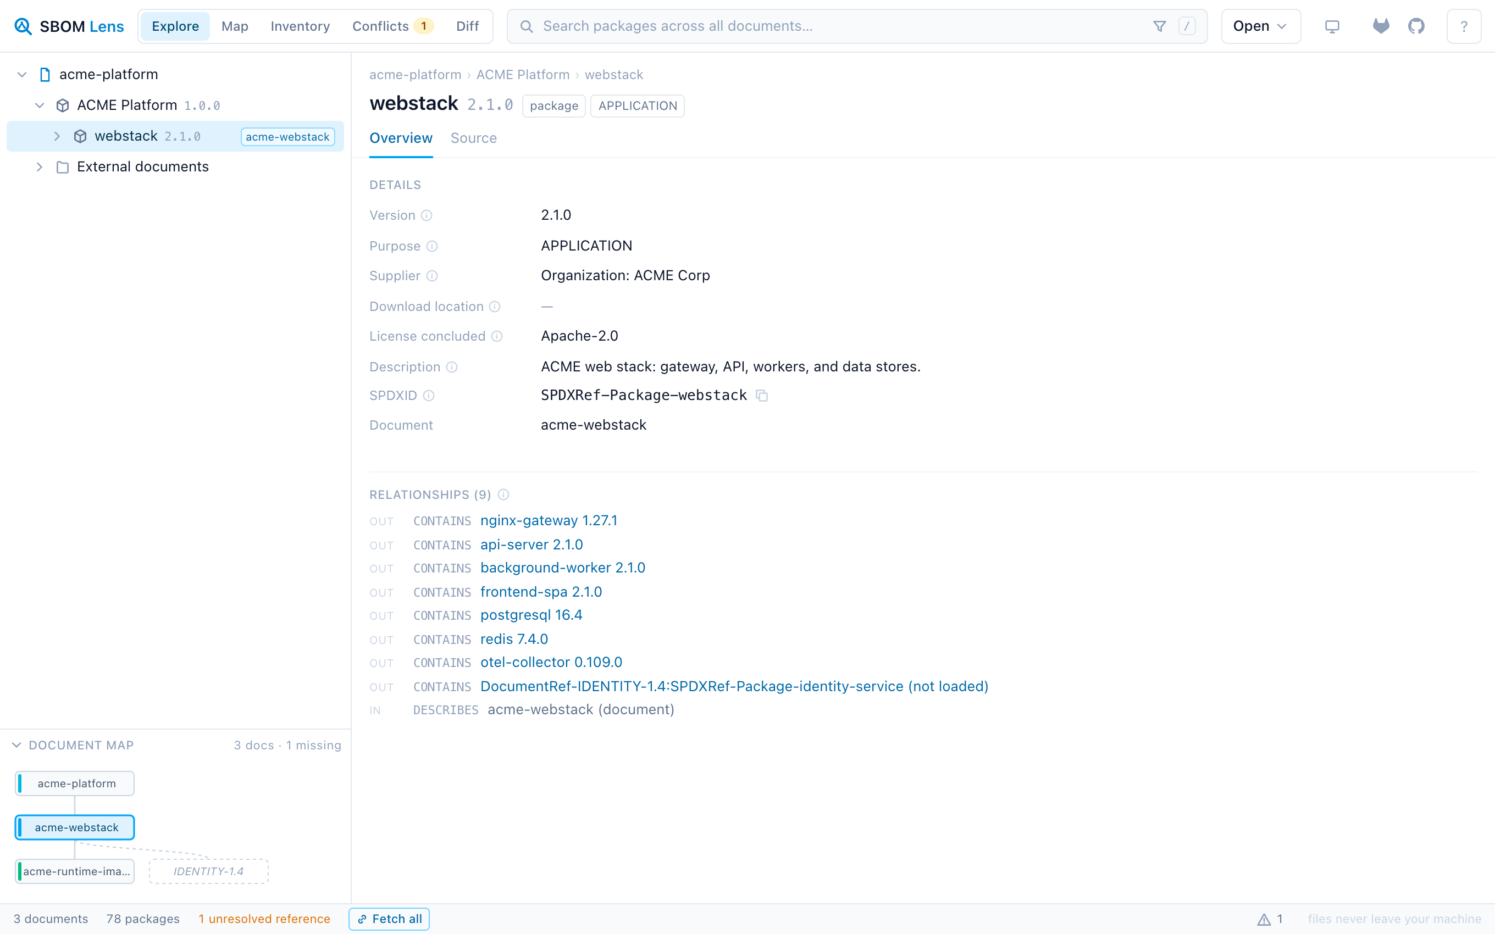Image resolution: width=1495 pixels, height=934 pixels.
Task: Select the acme-webstack node in document map
Action: [x=75, y=828]
